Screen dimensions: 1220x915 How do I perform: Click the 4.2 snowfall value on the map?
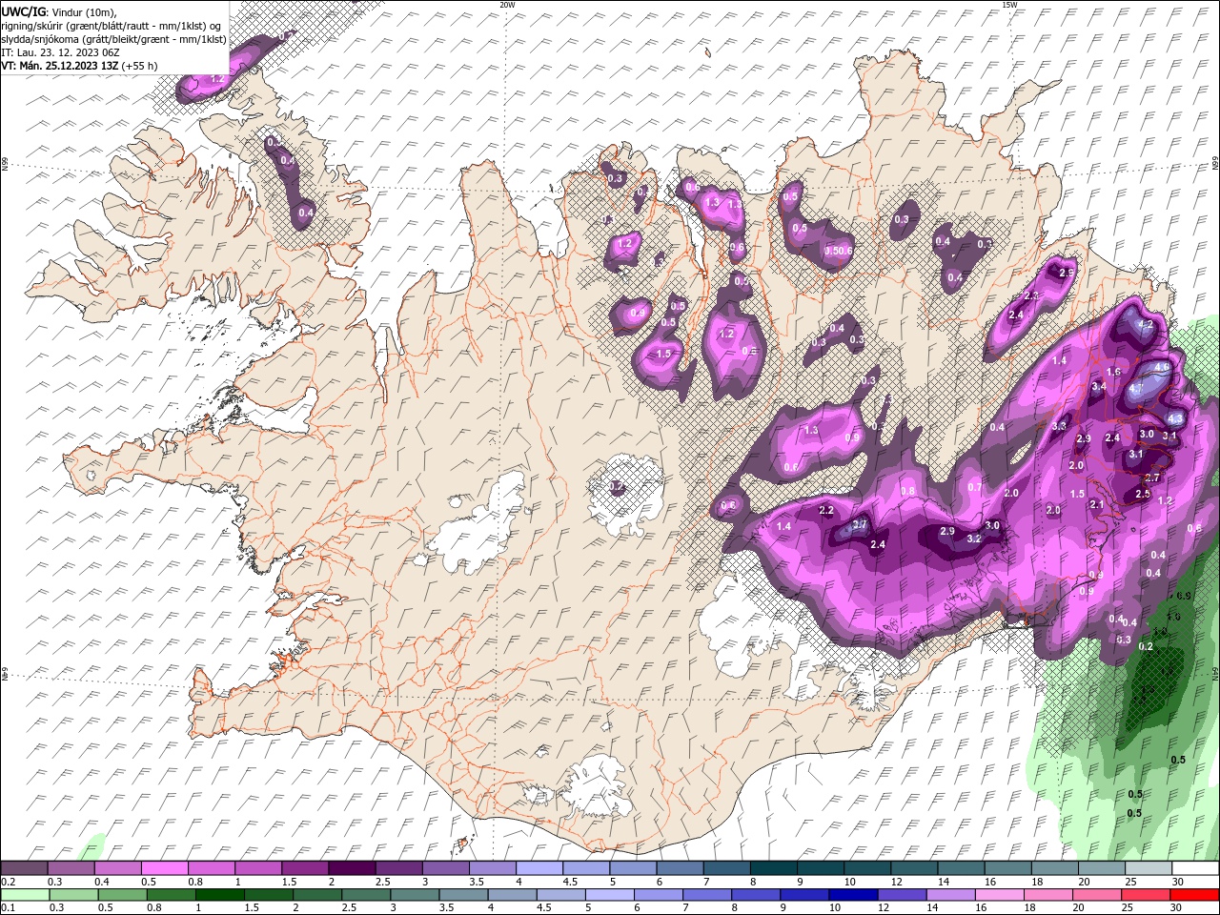[x=1147, y=325]
